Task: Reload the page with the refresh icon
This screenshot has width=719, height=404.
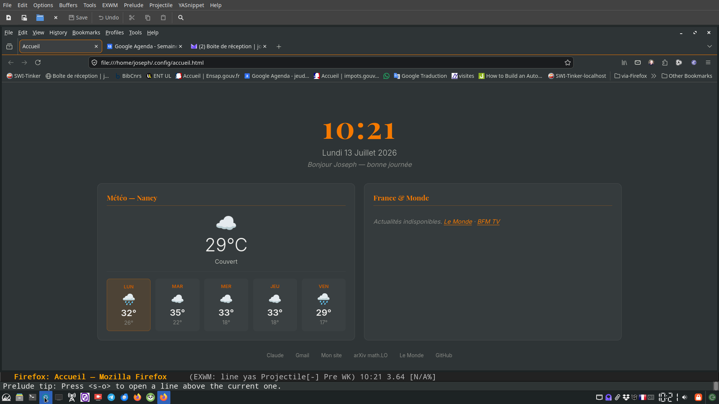Action: click(38, 62)
